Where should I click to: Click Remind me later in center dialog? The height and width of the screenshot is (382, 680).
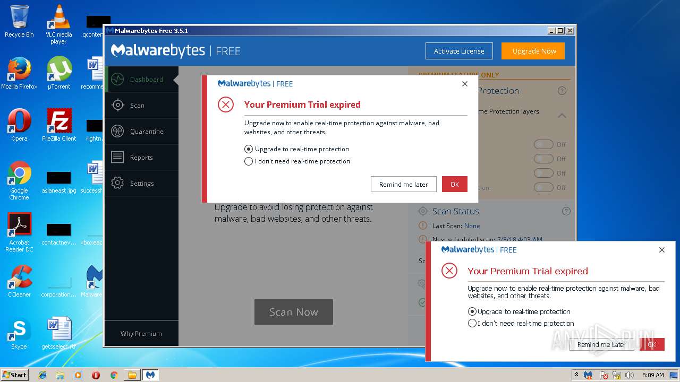404,184
